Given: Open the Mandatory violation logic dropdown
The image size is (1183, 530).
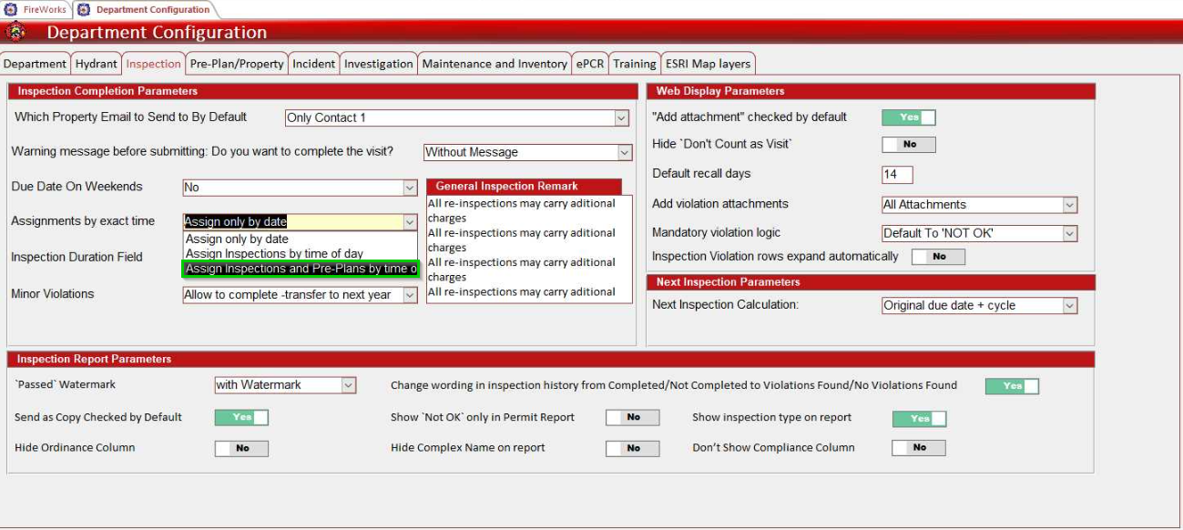Looking at the screenshot, I should (1069, 234).
